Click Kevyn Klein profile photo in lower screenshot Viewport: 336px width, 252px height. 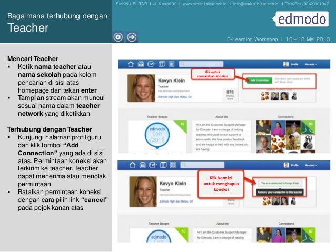tap(143, 191)
